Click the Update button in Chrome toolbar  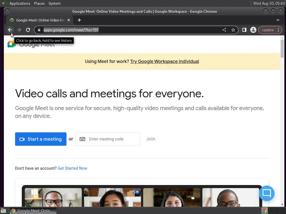(268, 30)
